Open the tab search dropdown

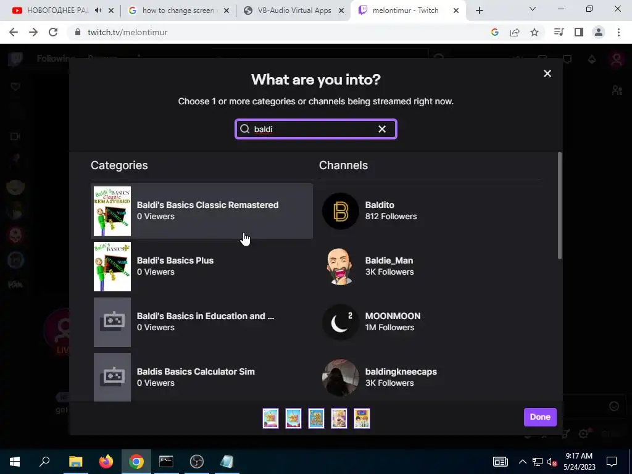coord(533,9)
